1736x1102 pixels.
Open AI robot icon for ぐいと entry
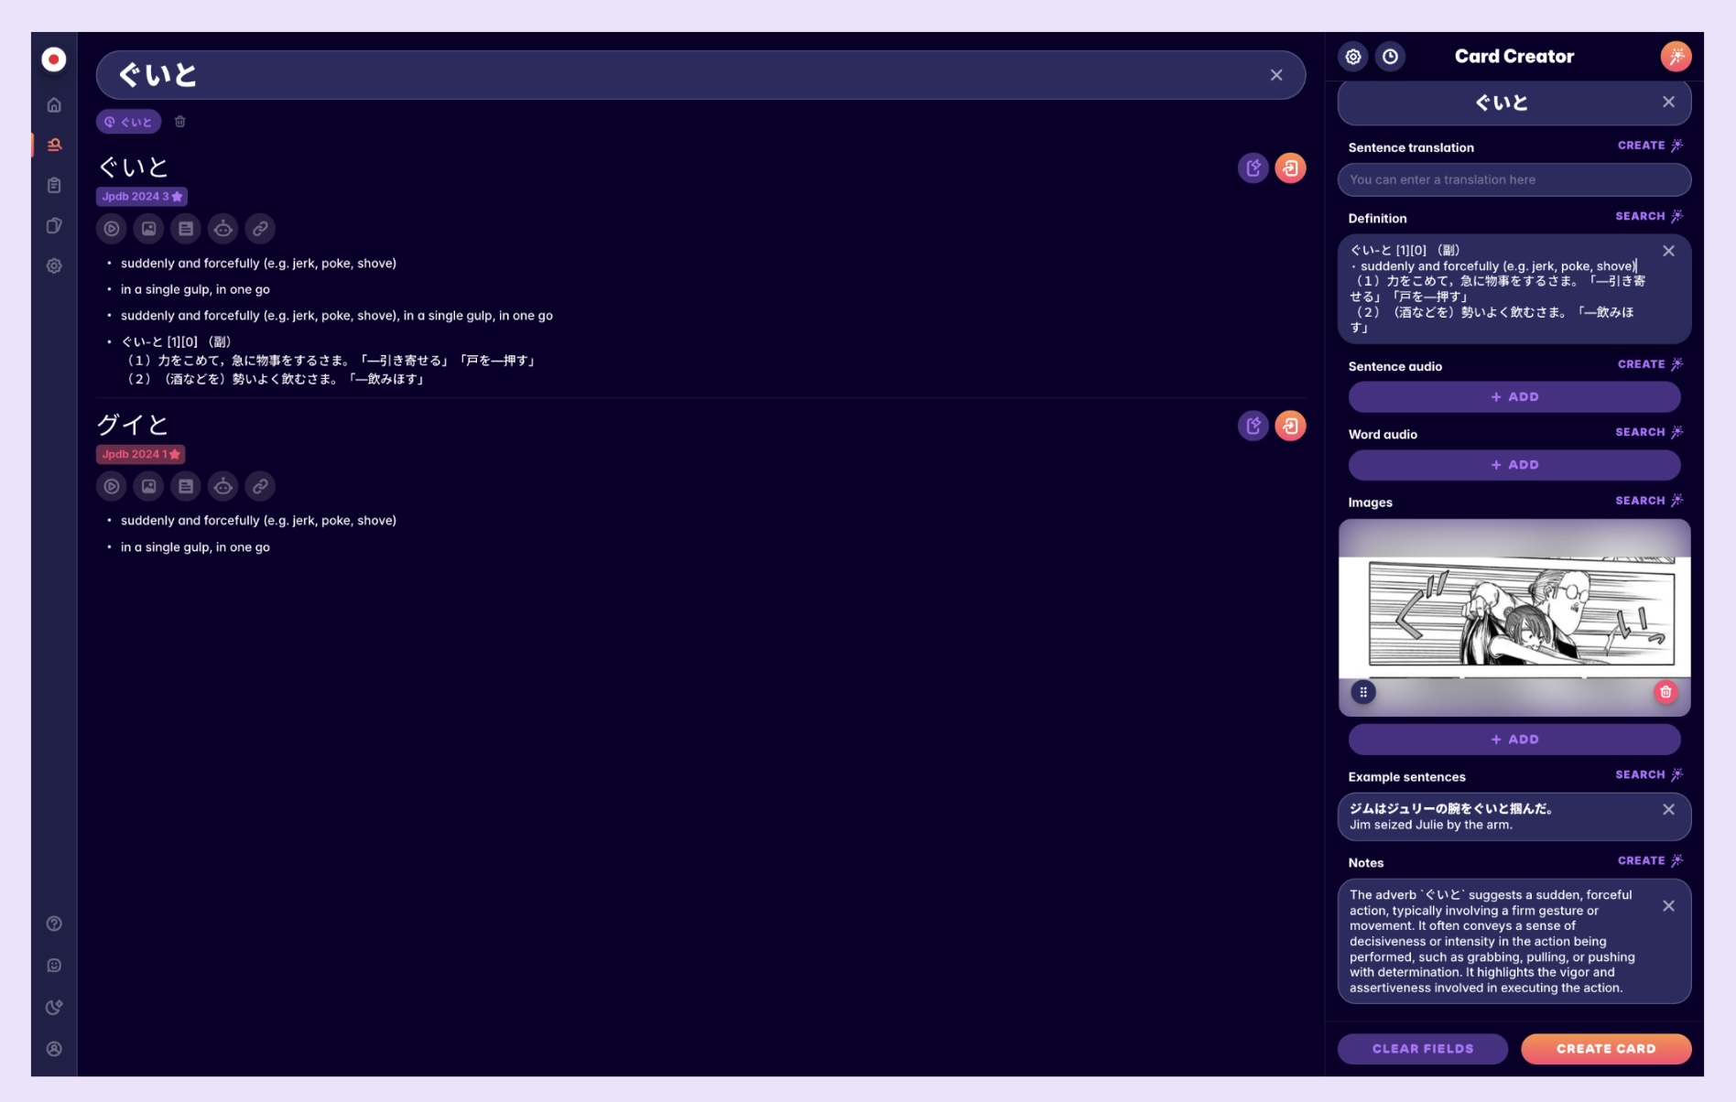click(223, 229)
